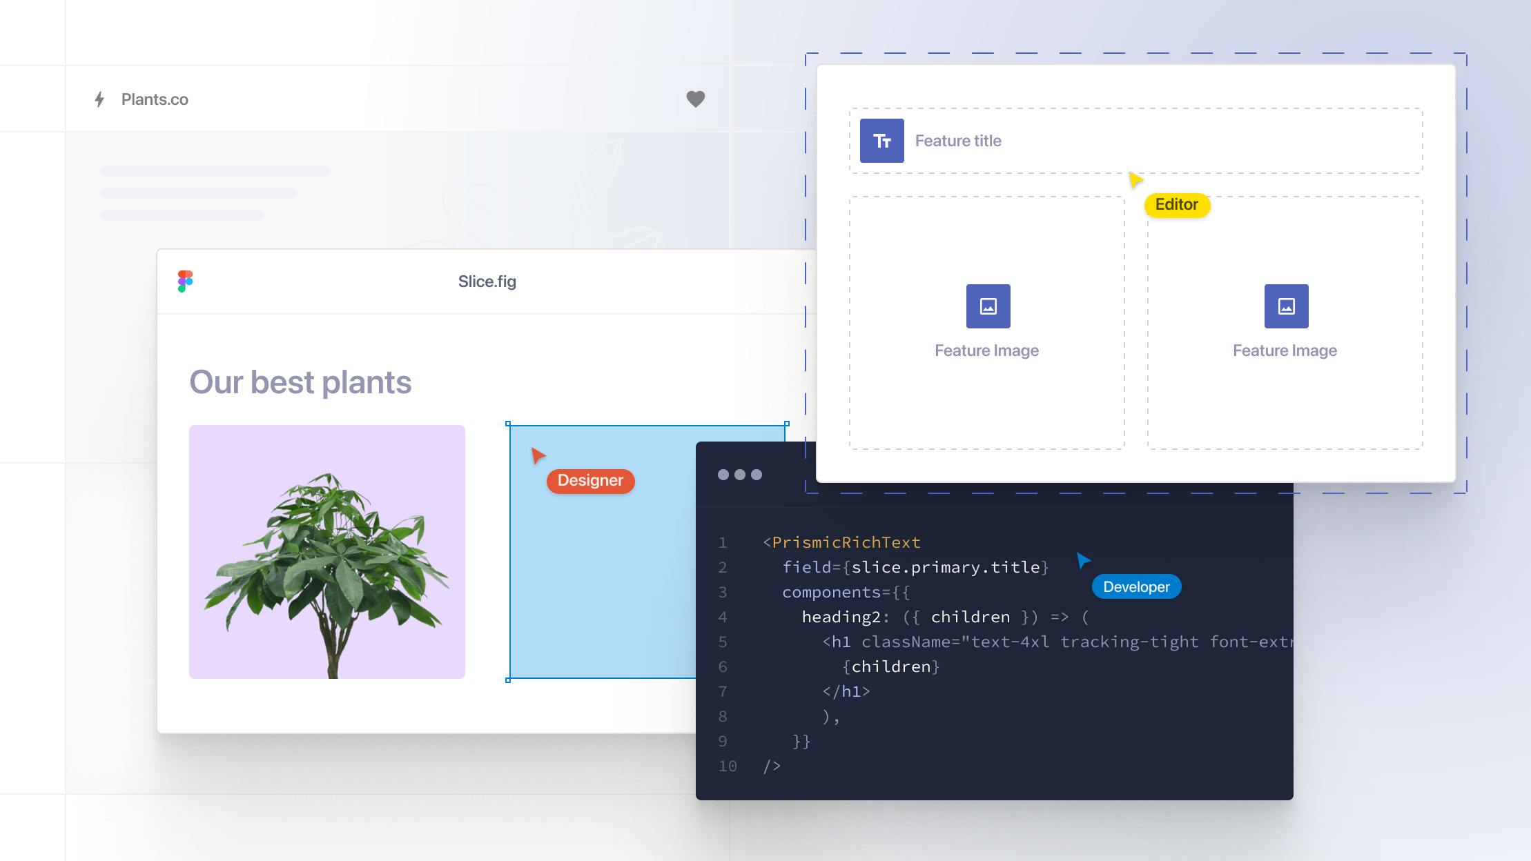Screen dimensions: 1531x861
Task: Expand the left feature image container
Action: point(986,321)
